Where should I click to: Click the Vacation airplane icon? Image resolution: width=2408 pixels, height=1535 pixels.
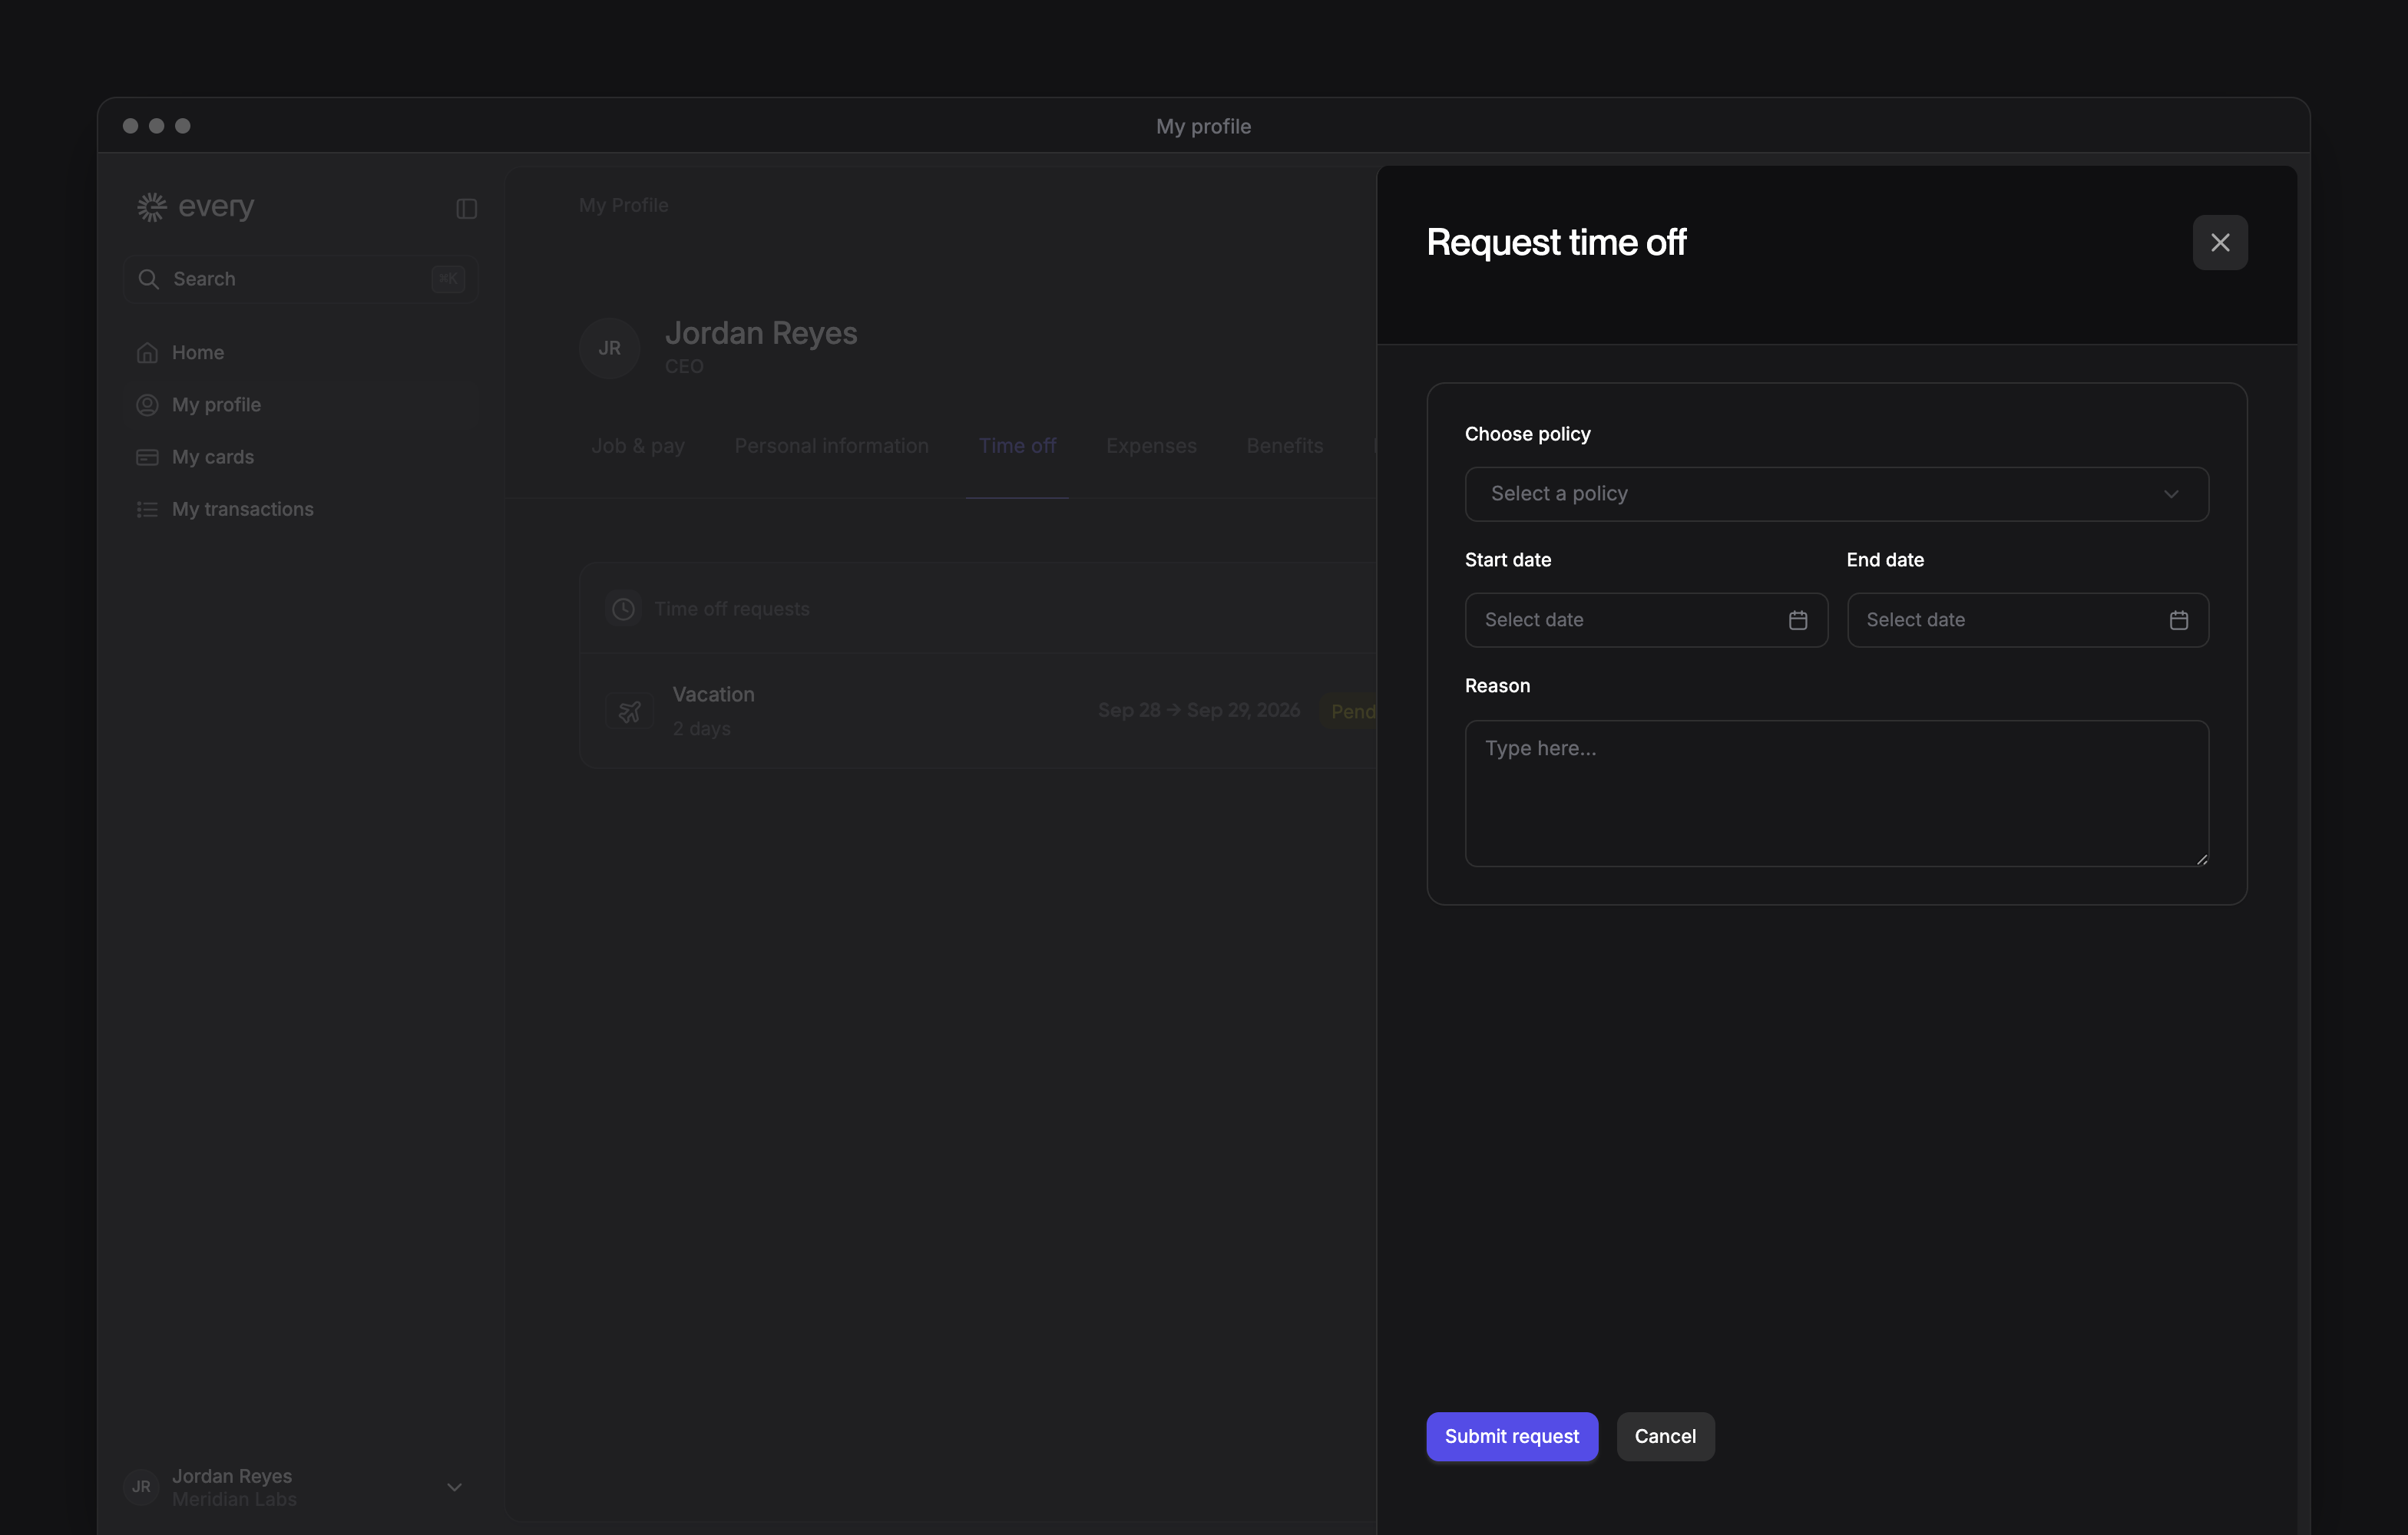(629, 711)
